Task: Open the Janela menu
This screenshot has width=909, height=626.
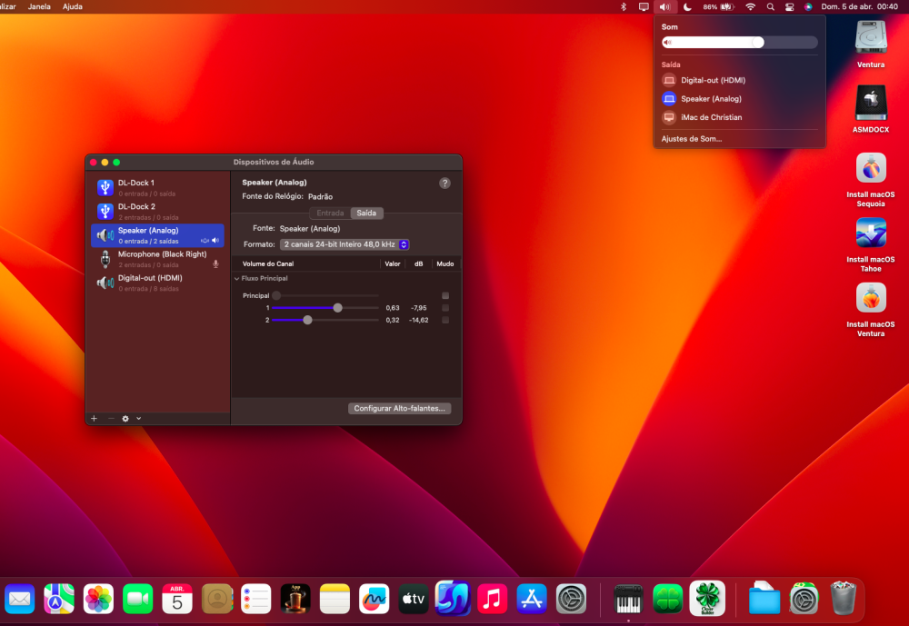Action: click(x=39, y=7)
